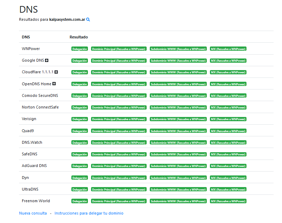Click Quad9 row MX badge
The image size is (282, 223).
click(228, 131)
